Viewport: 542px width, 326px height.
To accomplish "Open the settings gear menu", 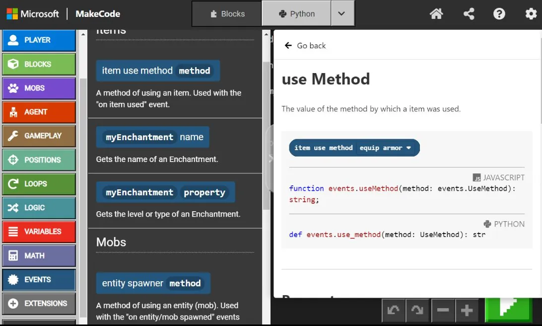I will (531, 14).
